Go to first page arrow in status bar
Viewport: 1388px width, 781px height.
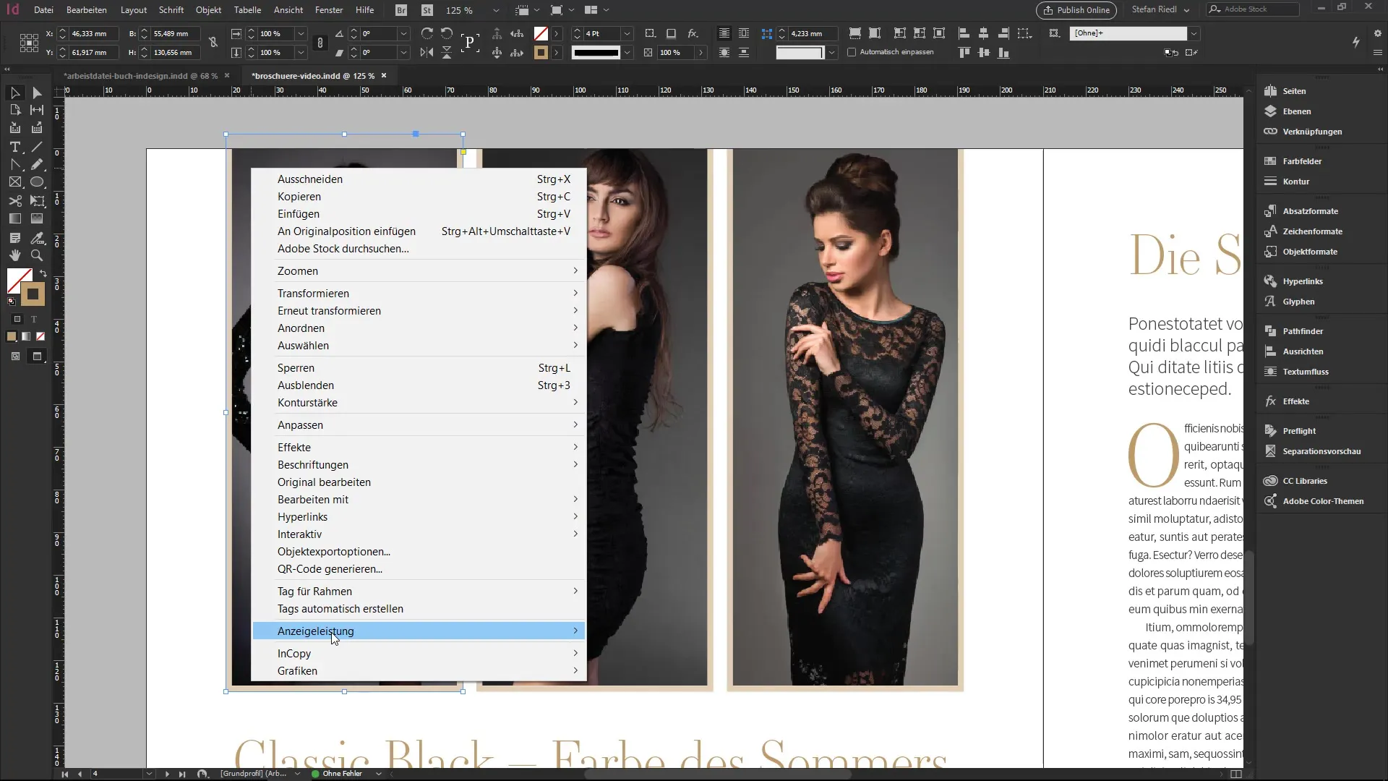click(x=64, y=773)
